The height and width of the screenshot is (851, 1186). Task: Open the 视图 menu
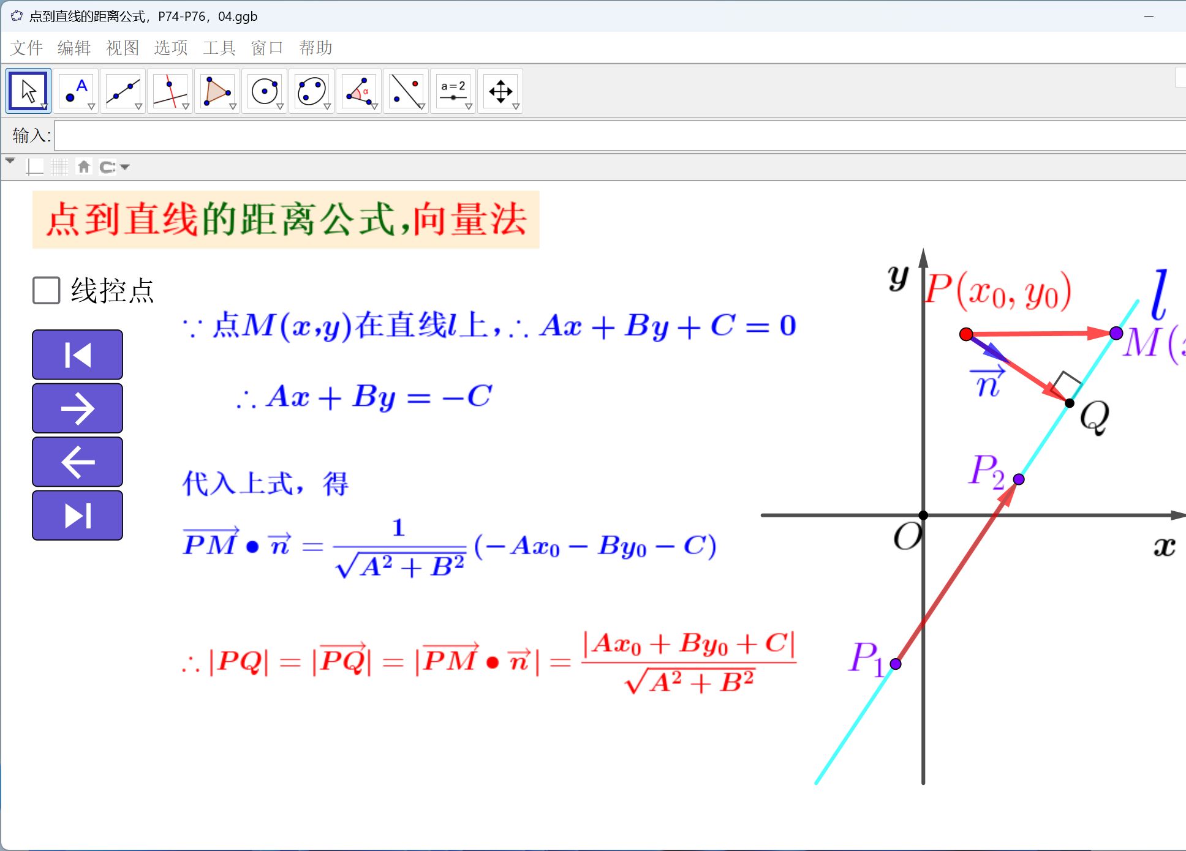point(123,48)
